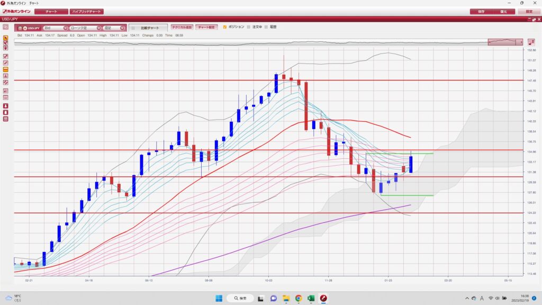Enable the 比較チャート checkbox
This screenshot has height=305, width=542.
pos(133,28)
